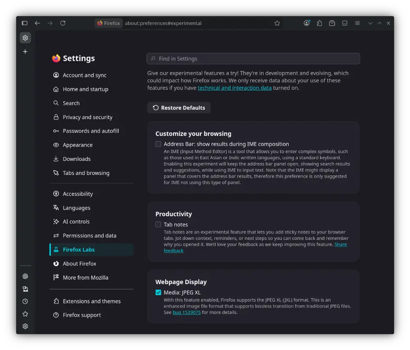Click the downward chevron in title bar
The height and width of the screenshot is (350, 410).
(x=370, y=23)
